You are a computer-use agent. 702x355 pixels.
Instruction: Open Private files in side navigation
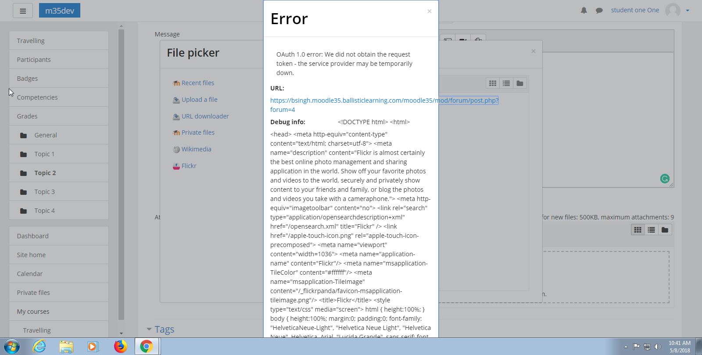pyautogui.click(x=59, y=293)
